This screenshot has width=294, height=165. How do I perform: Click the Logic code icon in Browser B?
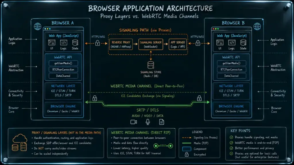tap(232, 42)
